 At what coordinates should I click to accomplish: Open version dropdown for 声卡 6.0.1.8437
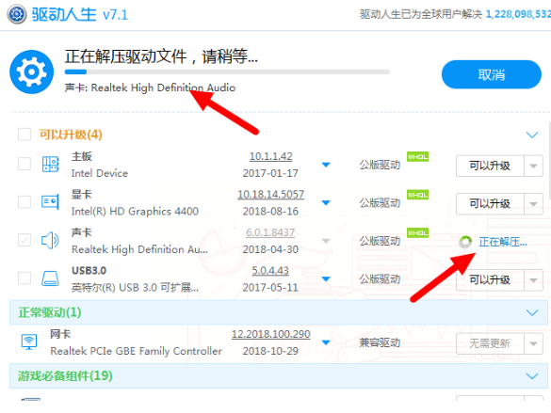[x=326, y=241]
